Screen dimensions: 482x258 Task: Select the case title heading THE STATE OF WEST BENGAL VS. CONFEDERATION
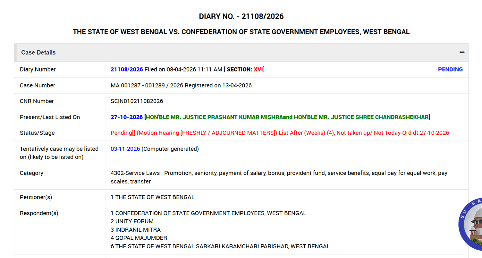(241, 32)
